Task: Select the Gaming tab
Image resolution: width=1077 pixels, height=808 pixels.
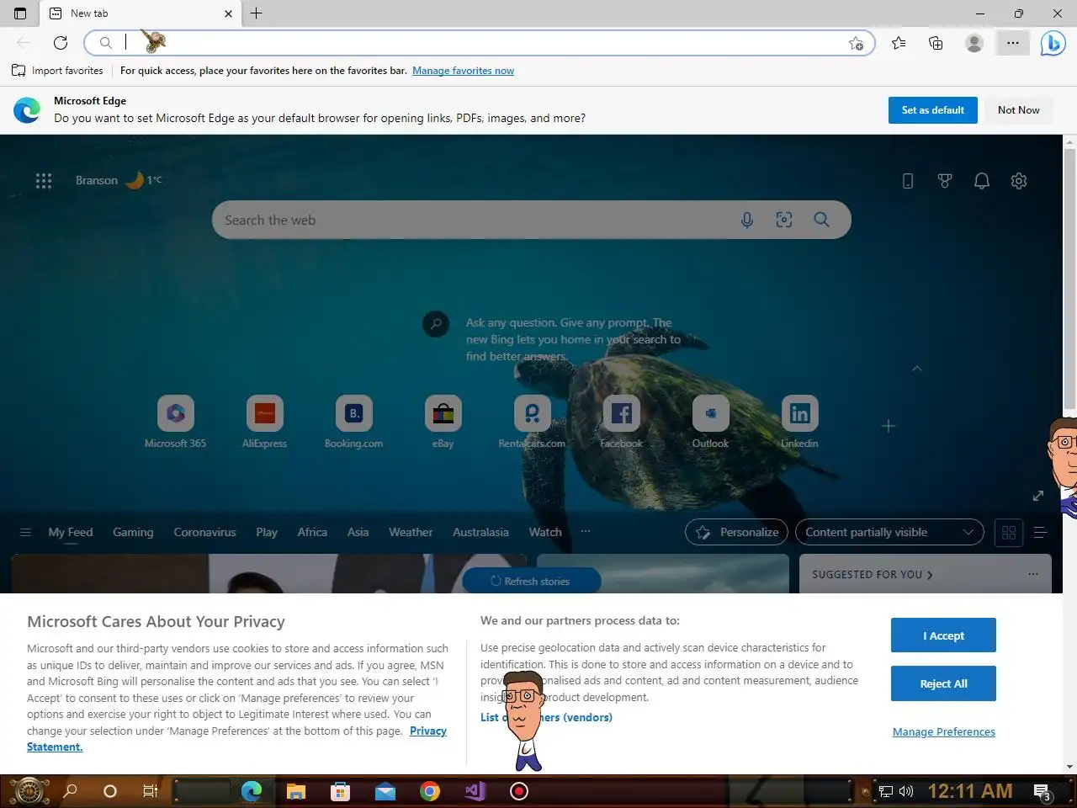Action: tap(133, 532)
